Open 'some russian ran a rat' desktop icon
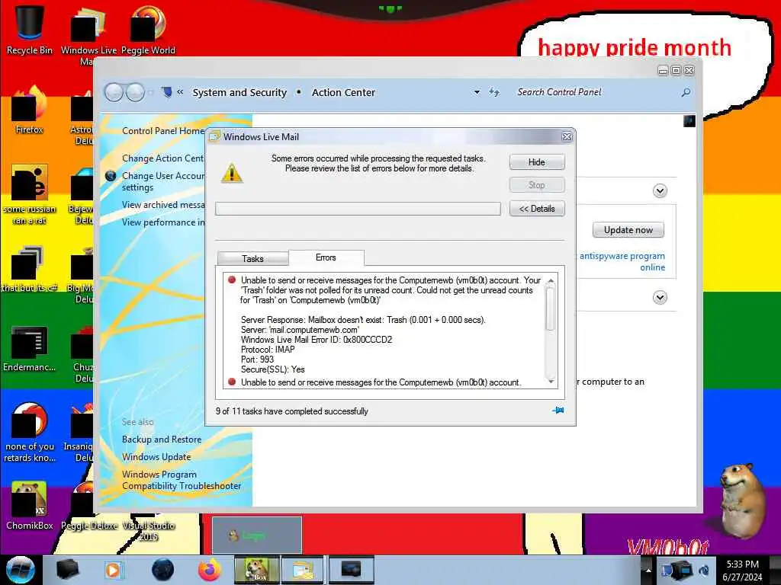Viewport: 781px width, 585px height. [x=29, y=194]
